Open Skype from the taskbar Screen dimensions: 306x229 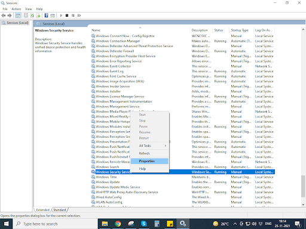(x=144, y=224)
